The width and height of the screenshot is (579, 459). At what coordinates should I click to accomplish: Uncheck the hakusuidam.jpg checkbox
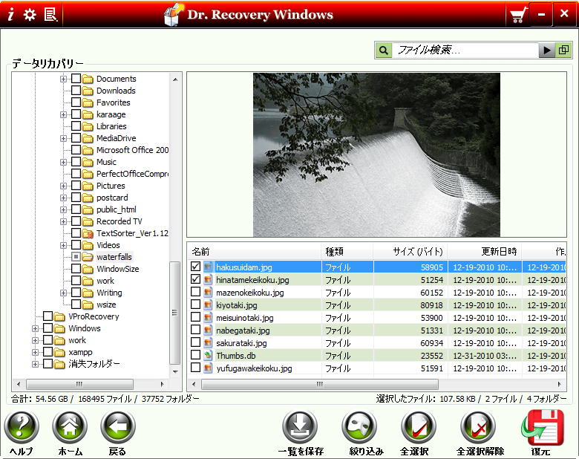[196, 267]
